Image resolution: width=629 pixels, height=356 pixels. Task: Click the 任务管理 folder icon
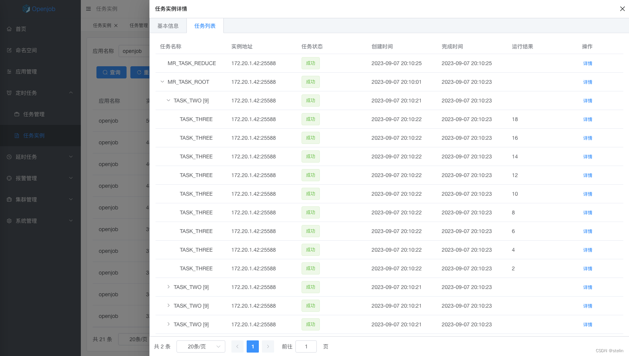click(17, 114)
